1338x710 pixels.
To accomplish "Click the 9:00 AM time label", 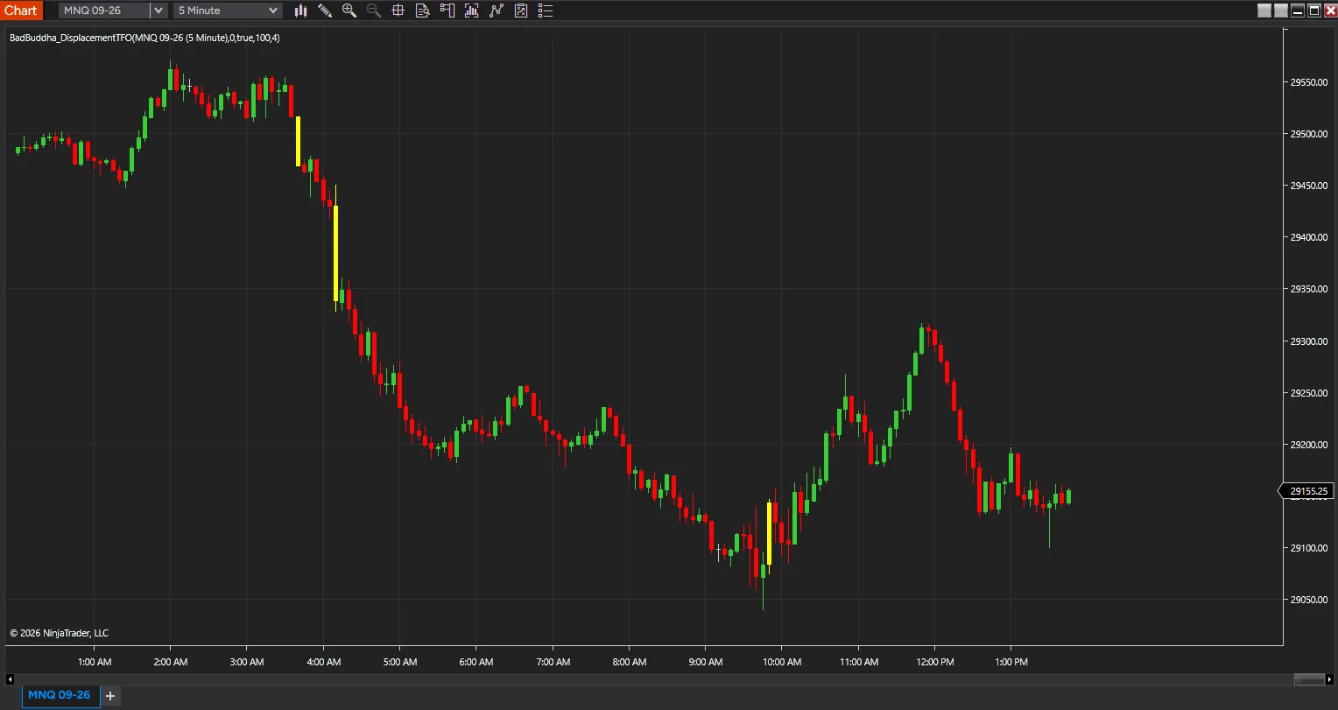I will (706, 662).
